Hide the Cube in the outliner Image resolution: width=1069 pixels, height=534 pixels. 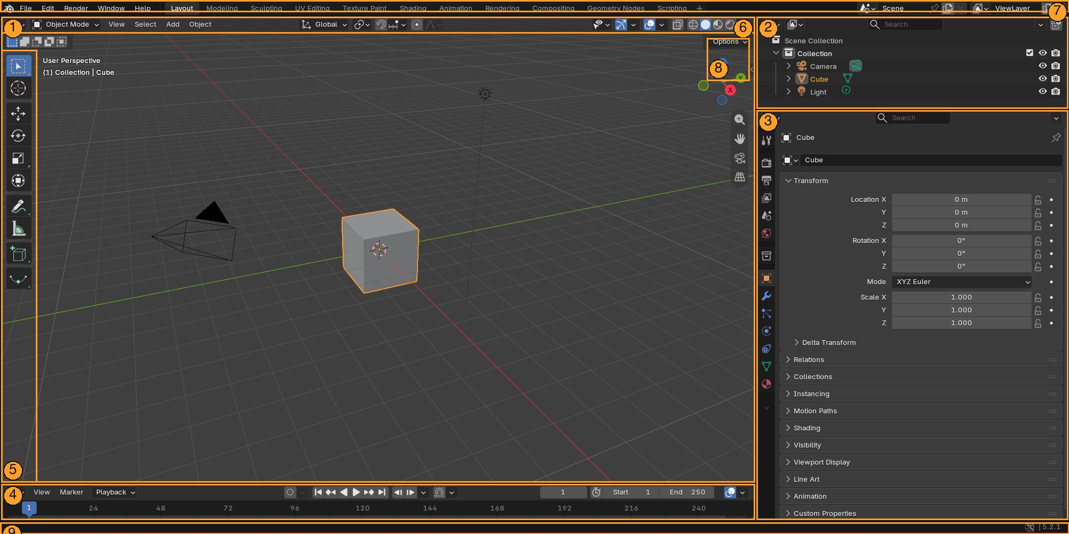click(x=1042, y=78)
